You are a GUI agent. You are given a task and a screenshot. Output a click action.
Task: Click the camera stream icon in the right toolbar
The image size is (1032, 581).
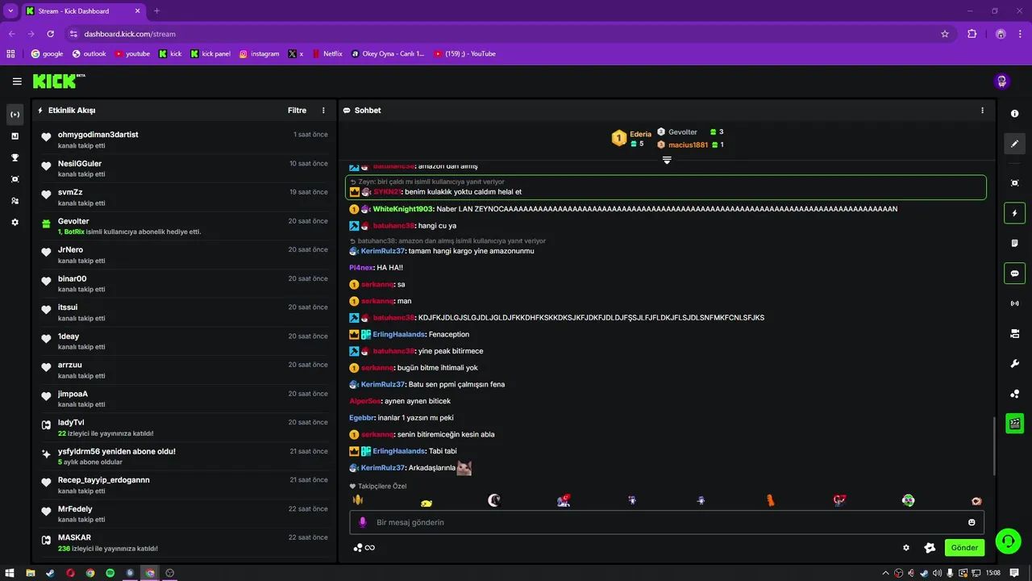(1015, 333)
